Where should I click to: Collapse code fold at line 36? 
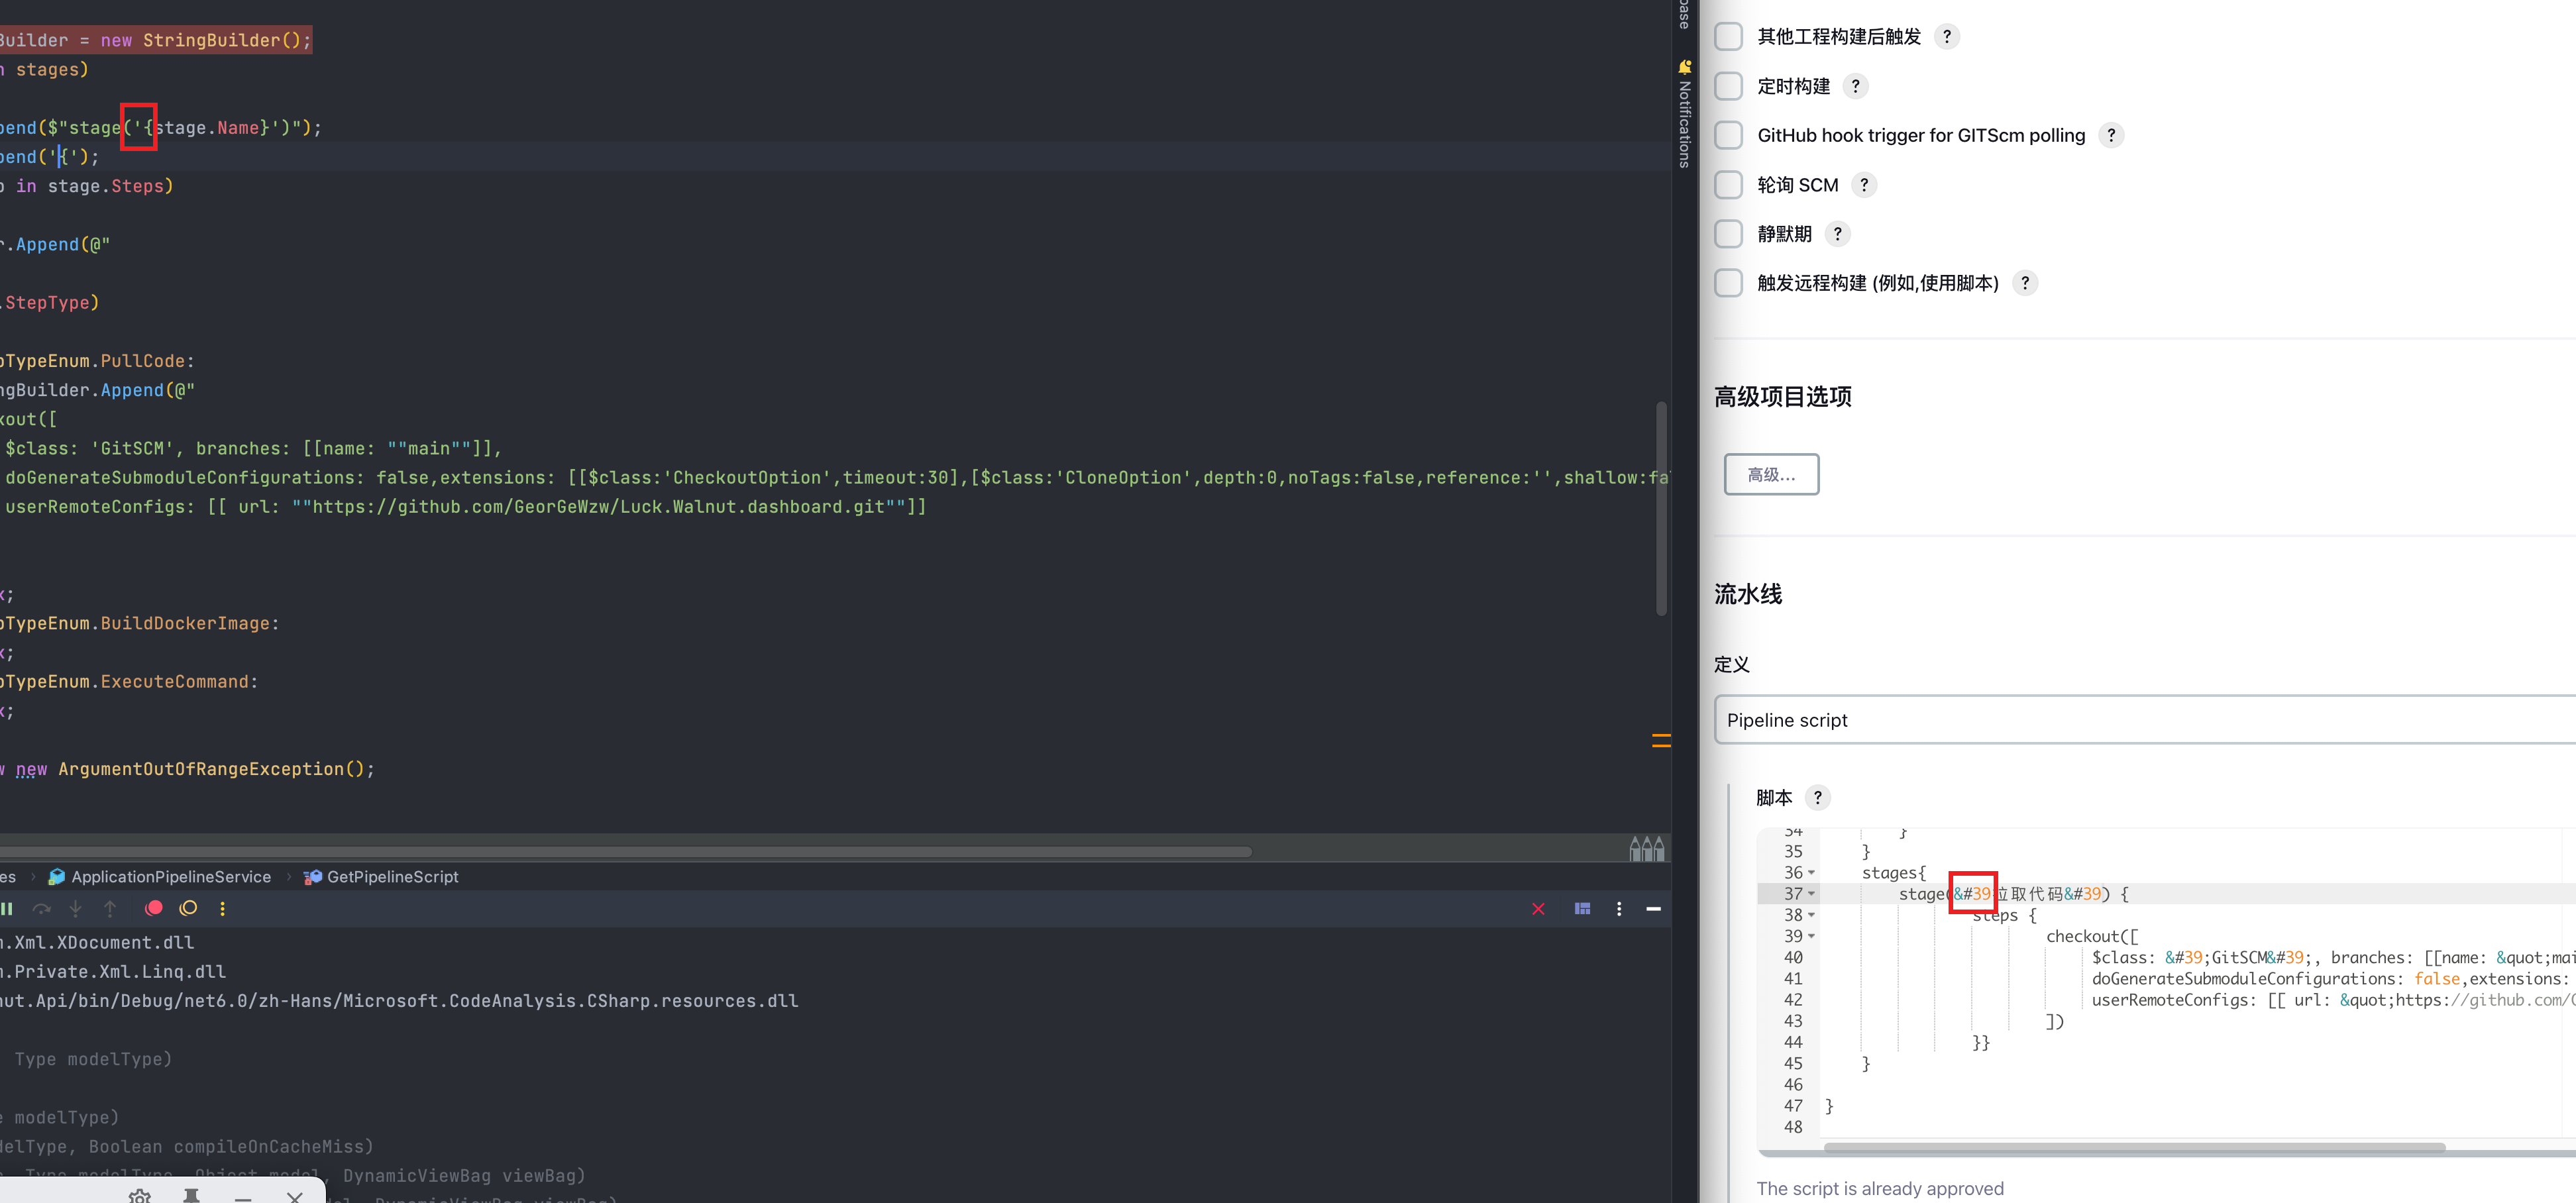tap(1811, 873)
